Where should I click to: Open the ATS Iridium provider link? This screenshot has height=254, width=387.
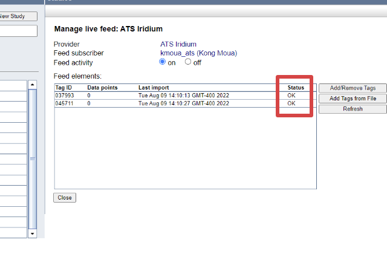[x=178, y=44]
